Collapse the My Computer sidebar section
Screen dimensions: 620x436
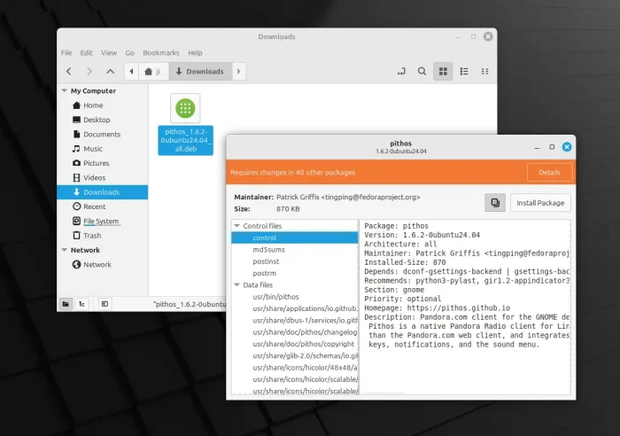coord(65,90)
